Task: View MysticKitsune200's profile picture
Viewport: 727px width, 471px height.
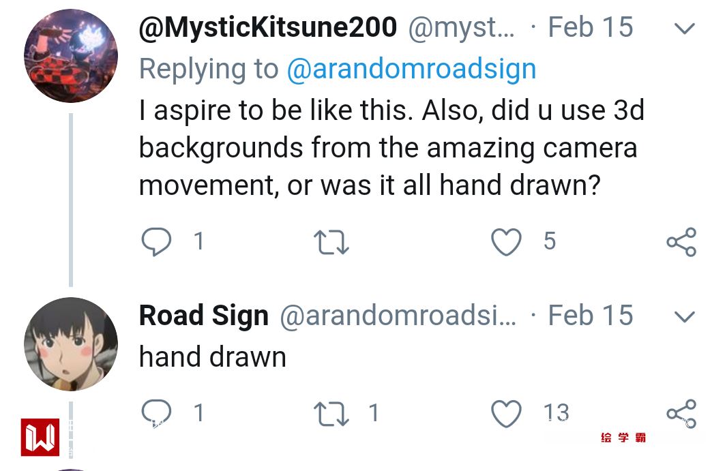Action: click(71, 56)
